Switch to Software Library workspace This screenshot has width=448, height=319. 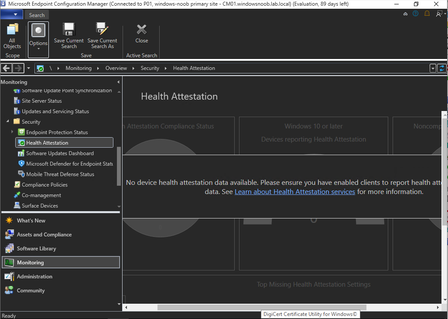[x=36, y=249]
